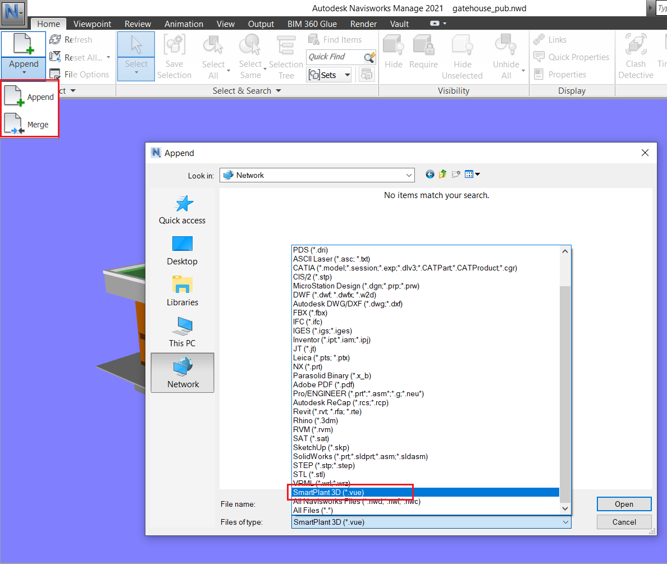Switch to the View ribbon tab
Viewport: 667px width, 564px height.
click(226, 24)
